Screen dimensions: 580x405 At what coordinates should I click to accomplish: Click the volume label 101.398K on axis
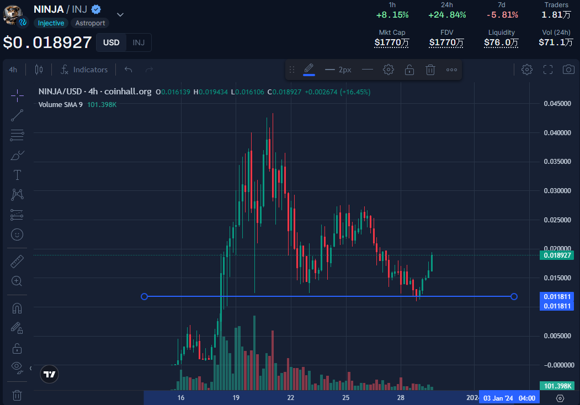(x=557, y=386)
